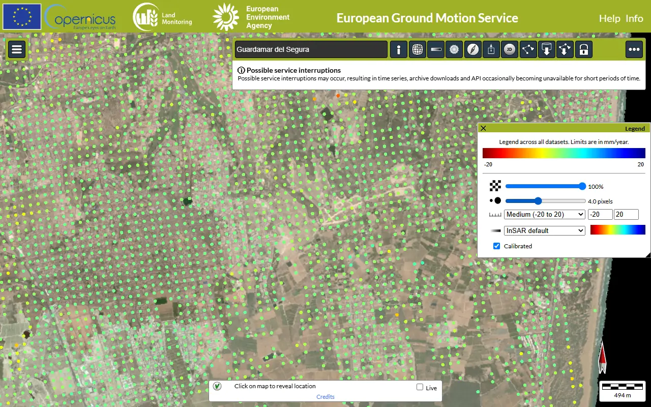Image resolution: width=651 pixels, height=407 pixels.
Task: Click the gradient bar legend icon
Action: coord(436,49)
